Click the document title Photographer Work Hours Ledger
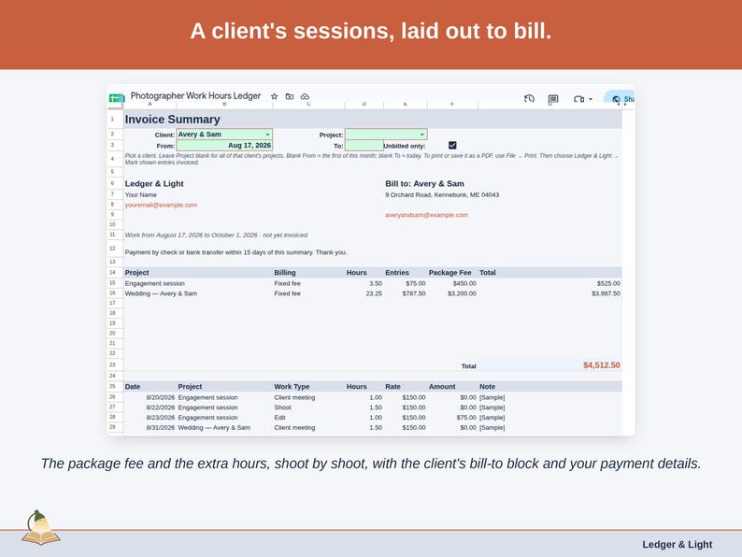Image resolution: width=742 pixels, height=557 pixels. (195, 95)
